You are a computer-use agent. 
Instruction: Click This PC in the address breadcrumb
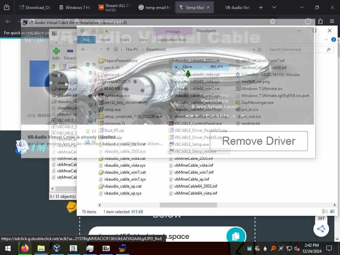point(132,49)
